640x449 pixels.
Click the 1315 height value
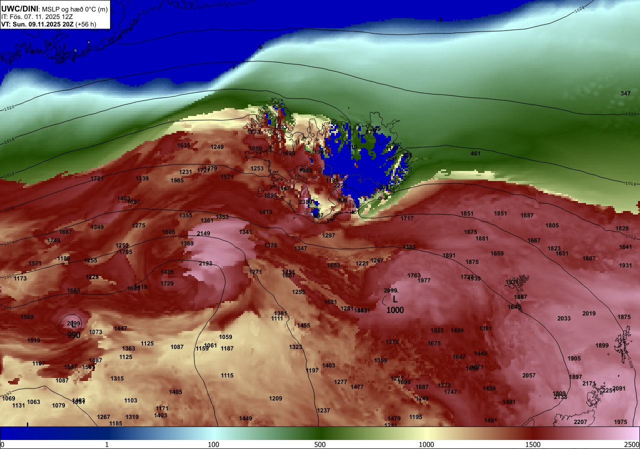pos(117,378)
